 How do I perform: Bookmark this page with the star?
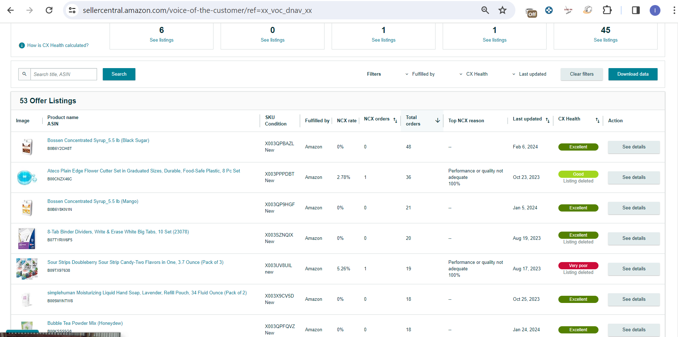503,10
